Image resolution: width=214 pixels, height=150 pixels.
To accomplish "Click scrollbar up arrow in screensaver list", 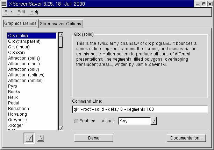I will click(60, 35).
